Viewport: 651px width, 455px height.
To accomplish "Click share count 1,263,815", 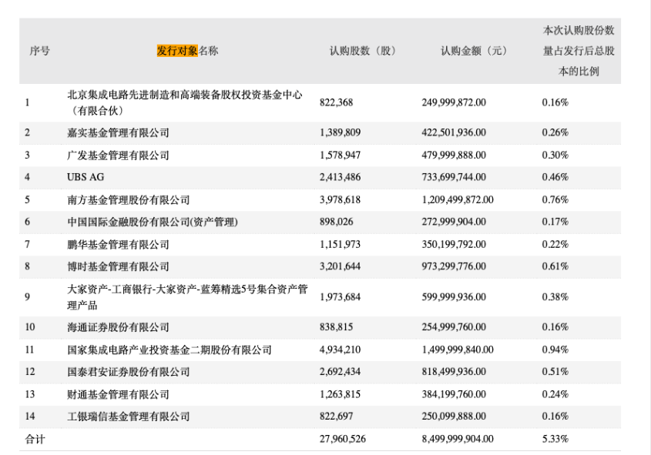I will 340,394.
